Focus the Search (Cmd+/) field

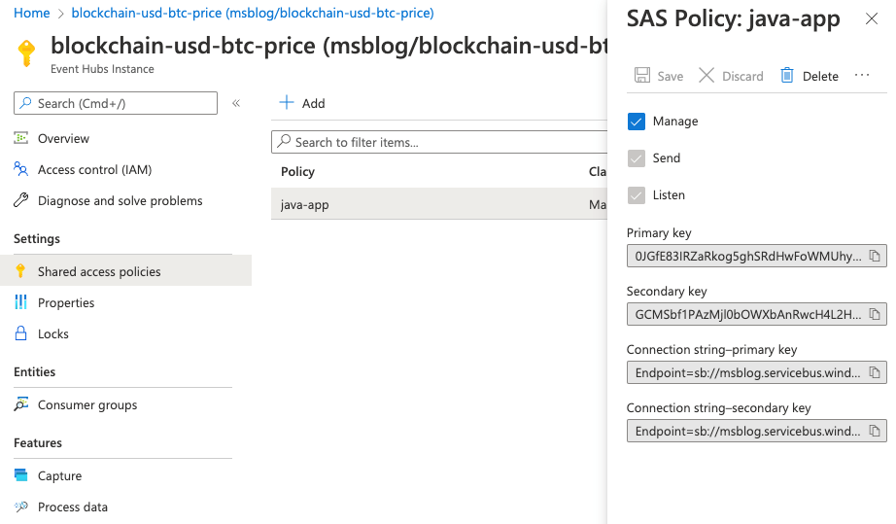(116, 103)
